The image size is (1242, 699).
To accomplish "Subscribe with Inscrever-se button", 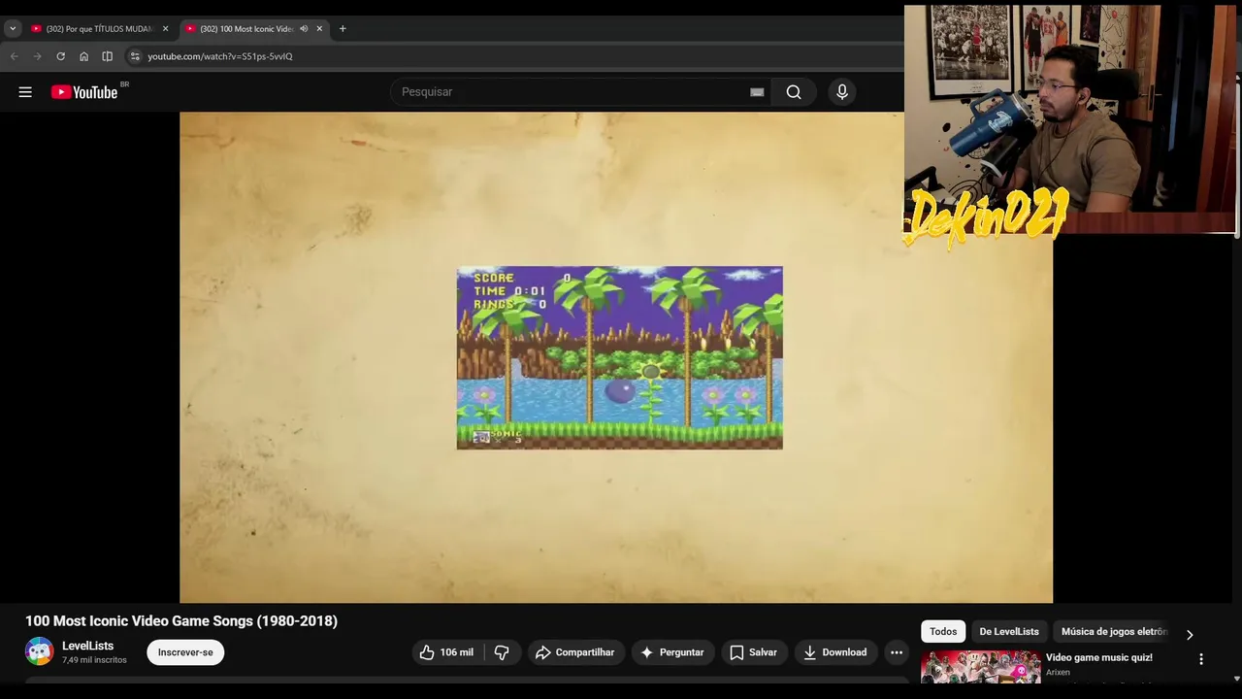I will point(185,652).
